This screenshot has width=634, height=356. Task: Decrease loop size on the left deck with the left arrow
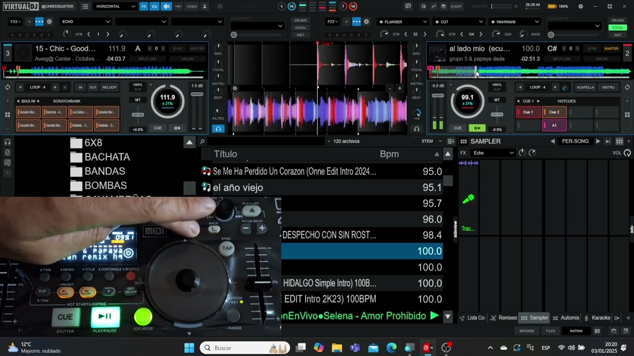click(20, 88)
